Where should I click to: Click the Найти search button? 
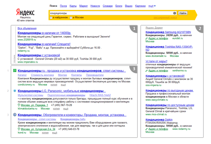[x=183, y=13]
